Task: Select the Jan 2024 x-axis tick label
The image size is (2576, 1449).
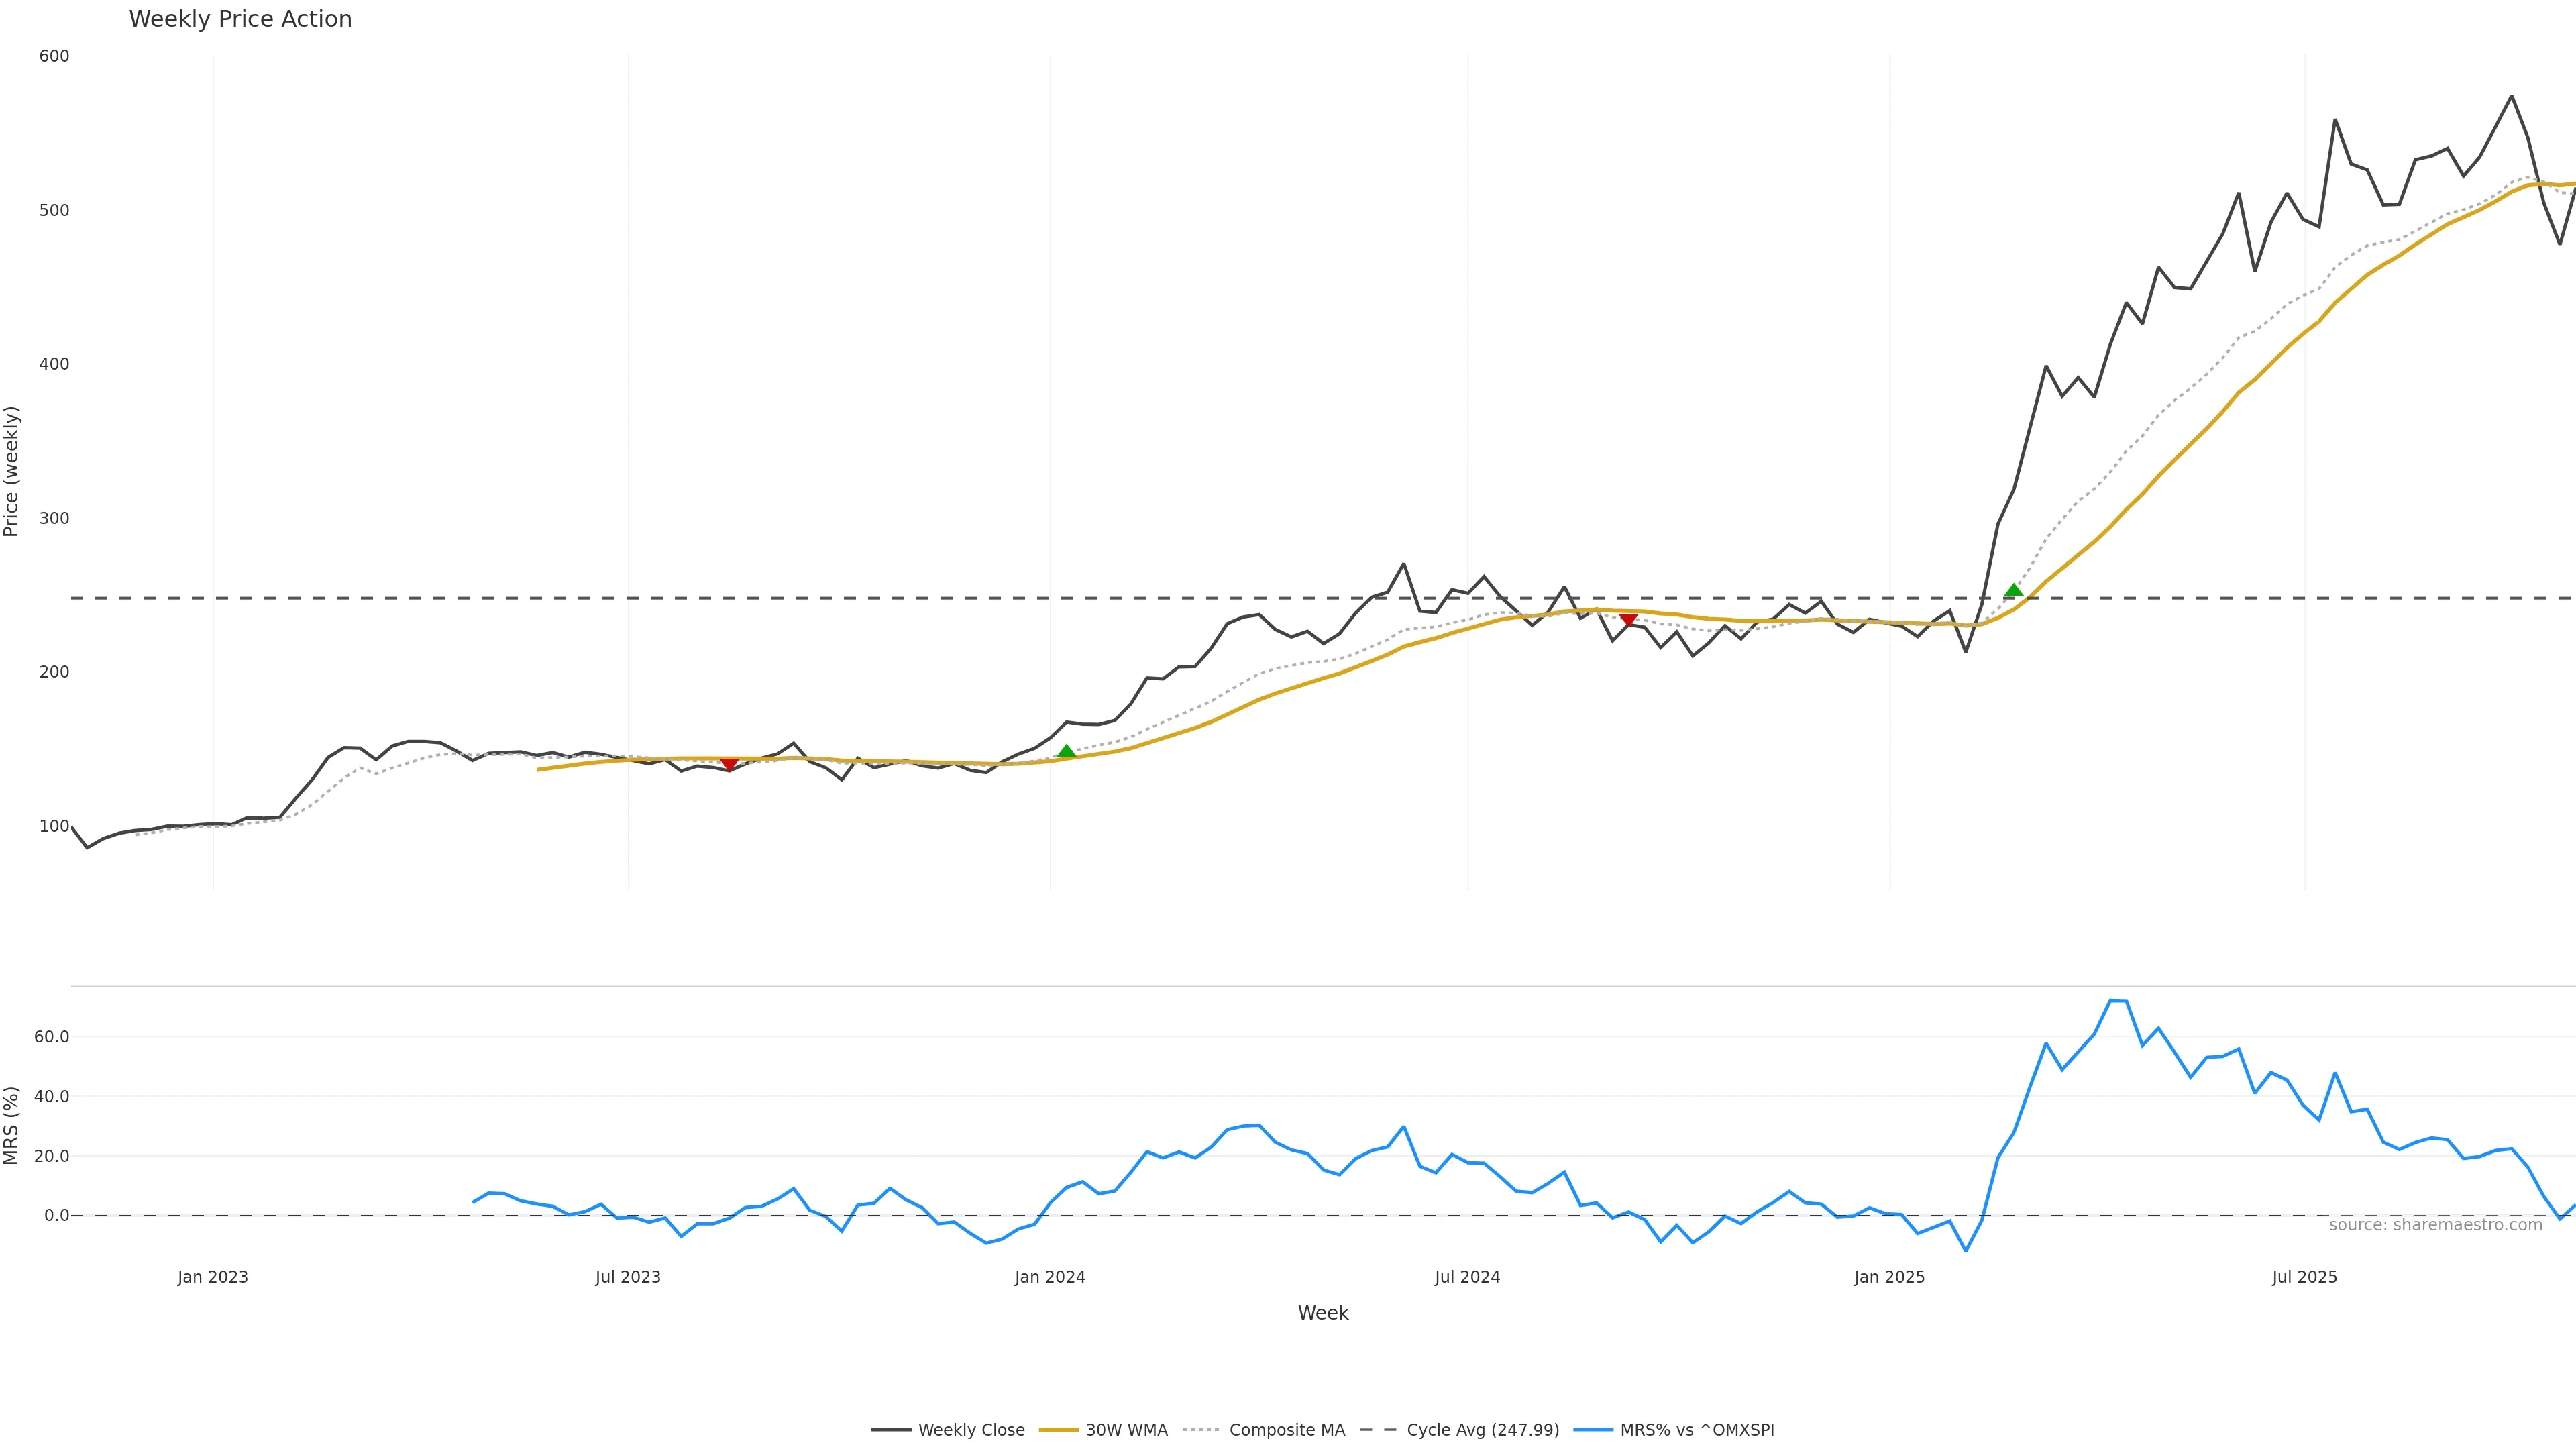Action: pos(1049,1277)
